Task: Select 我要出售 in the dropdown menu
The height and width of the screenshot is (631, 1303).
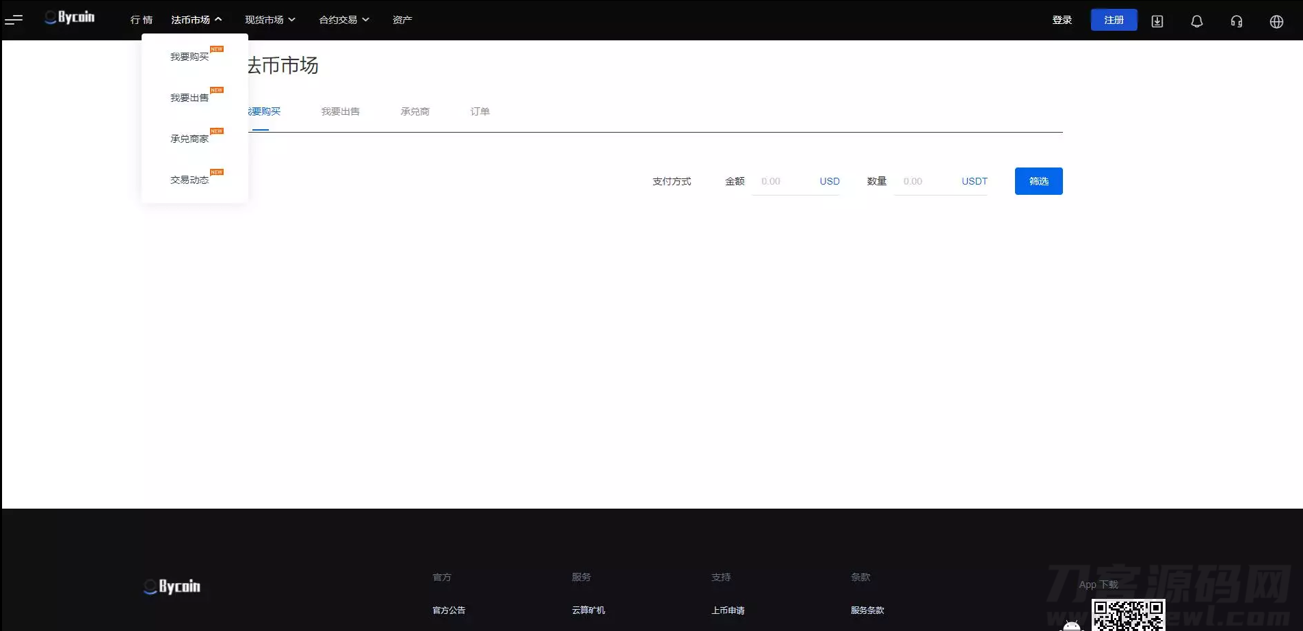Action: 189,98
